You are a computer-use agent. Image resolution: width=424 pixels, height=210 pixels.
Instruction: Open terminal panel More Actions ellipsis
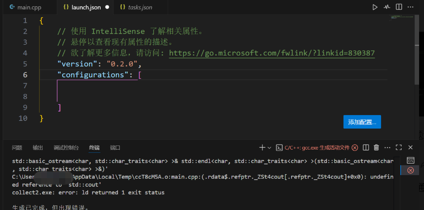(387, 148)
